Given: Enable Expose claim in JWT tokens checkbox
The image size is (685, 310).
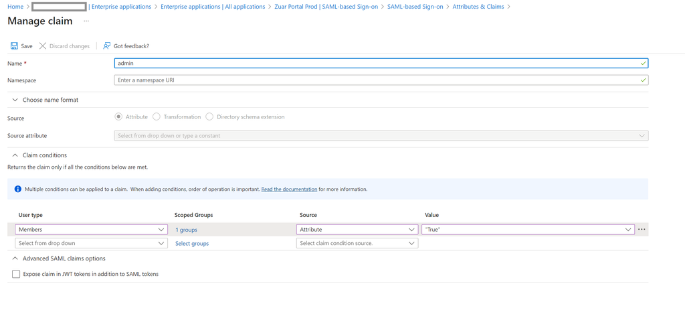Looking at the screenshot, I should 16,274.
